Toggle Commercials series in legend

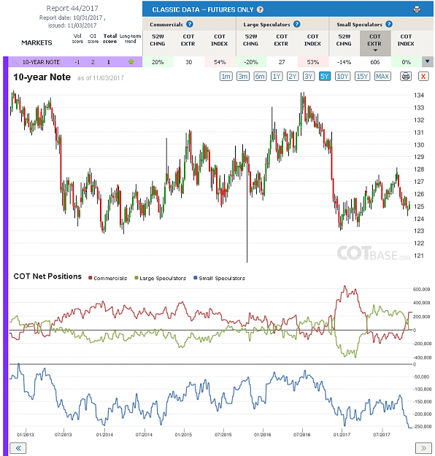pos(108,278)
